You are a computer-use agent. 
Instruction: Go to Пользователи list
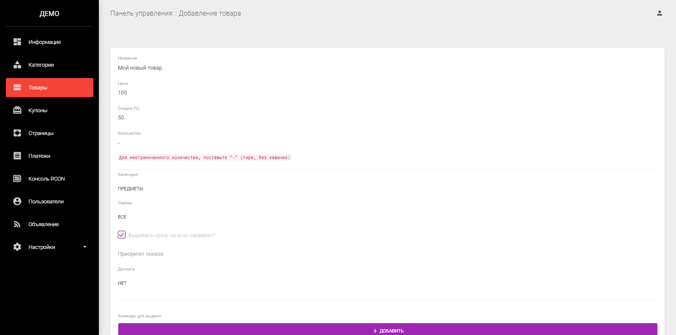(49, 201)
